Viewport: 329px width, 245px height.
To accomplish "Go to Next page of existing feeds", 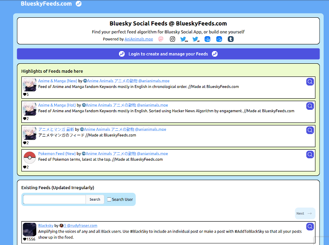I will [x=305, y=213].
